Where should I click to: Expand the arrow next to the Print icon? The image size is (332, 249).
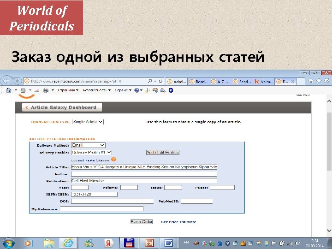[x=53, y=90]
